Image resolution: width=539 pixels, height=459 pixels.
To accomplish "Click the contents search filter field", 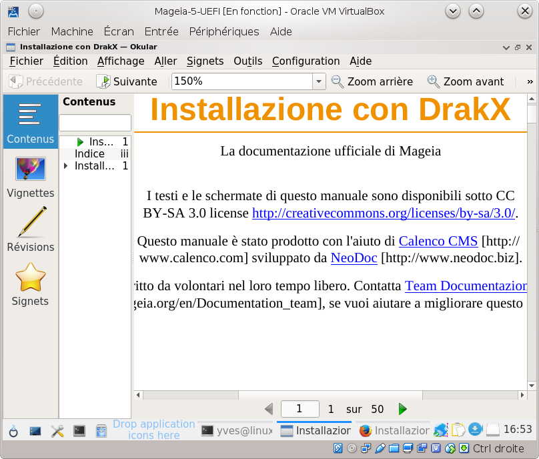I will [95, 122].
